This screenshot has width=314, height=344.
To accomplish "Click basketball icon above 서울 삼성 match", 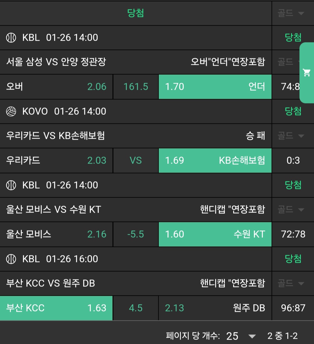I will 11,38.
